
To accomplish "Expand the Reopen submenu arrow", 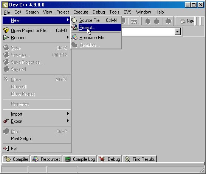I will coord(68,37).
